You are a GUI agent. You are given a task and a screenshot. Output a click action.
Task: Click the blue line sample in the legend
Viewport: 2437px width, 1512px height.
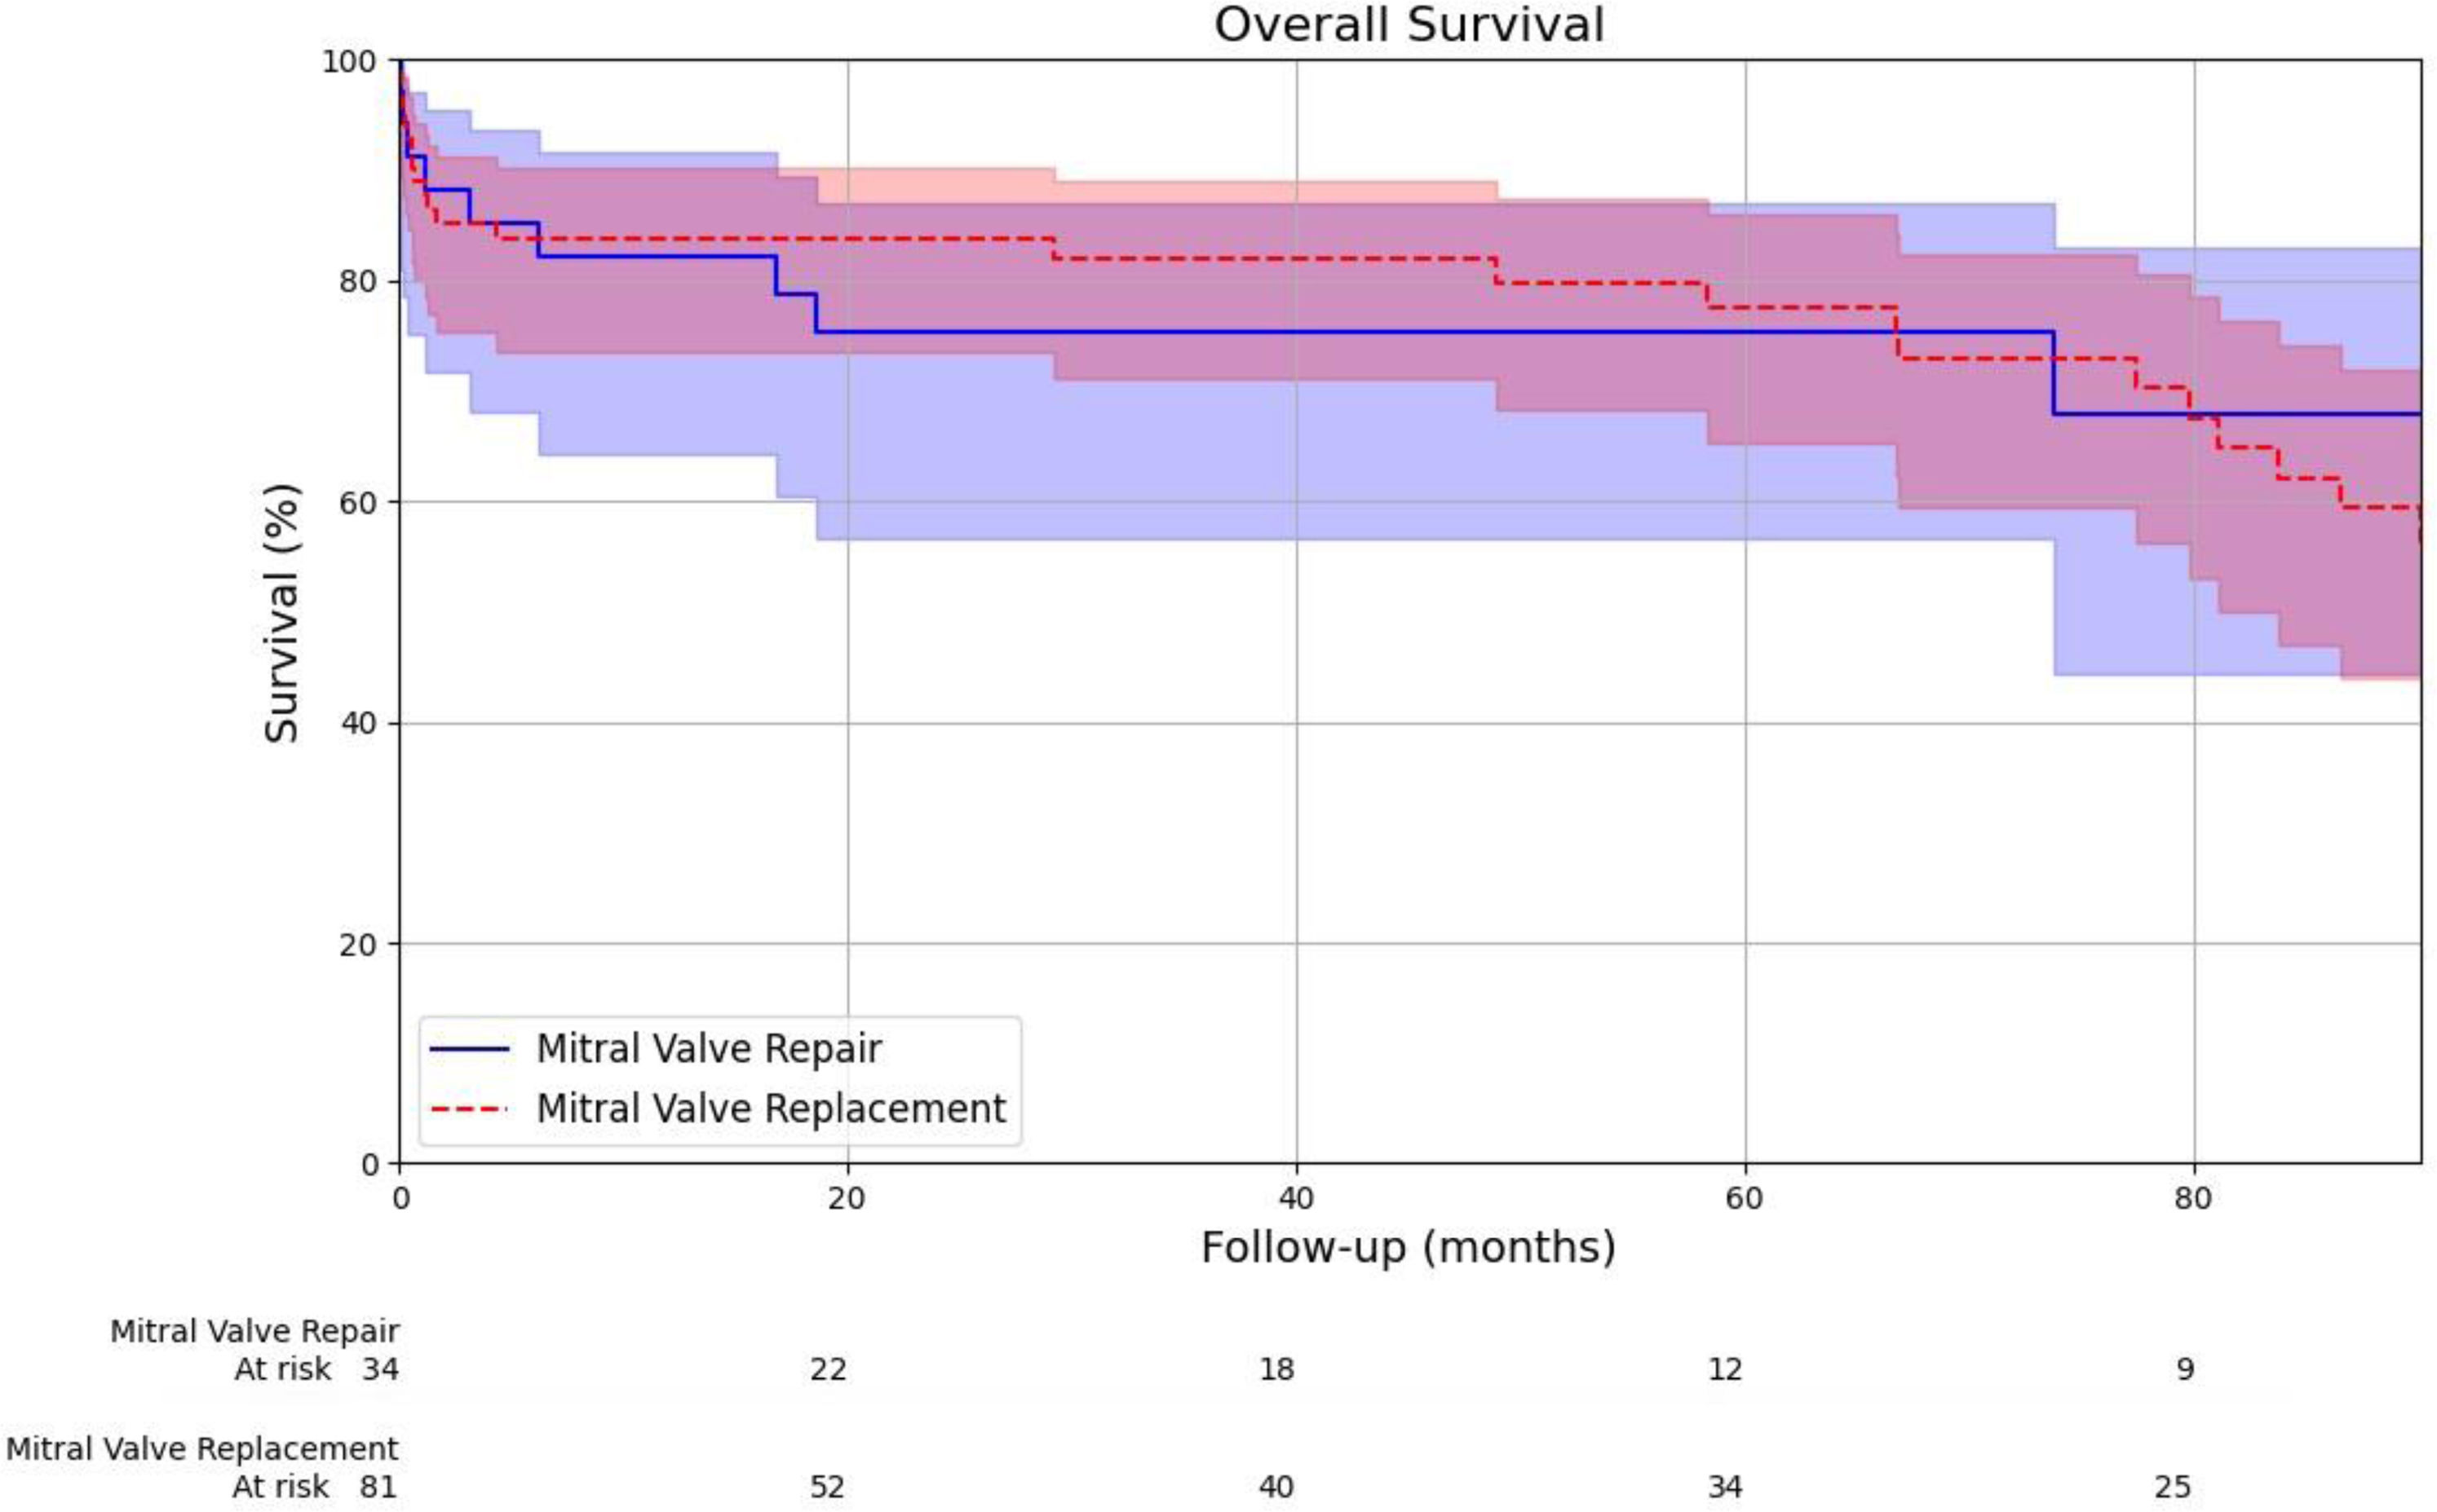pos(469,1049)
